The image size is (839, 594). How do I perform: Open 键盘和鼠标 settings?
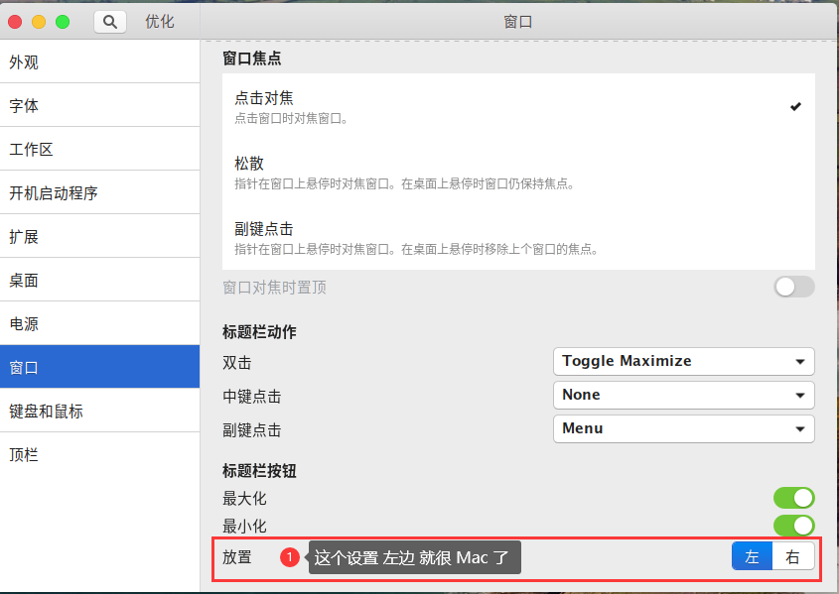pos(99,412)
